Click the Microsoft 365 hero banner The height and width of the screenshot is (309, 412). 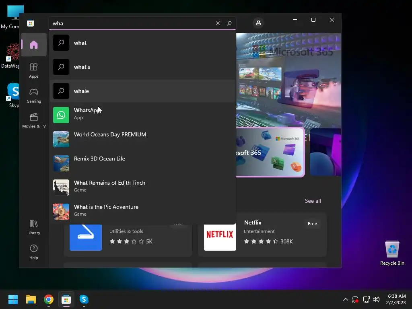pos(288,80)
